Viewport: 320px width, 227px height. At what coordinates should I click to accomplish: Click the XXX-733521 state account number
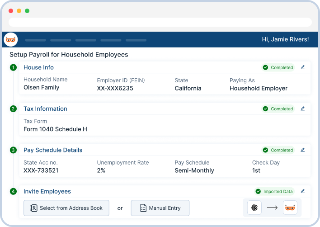(41, 170)
